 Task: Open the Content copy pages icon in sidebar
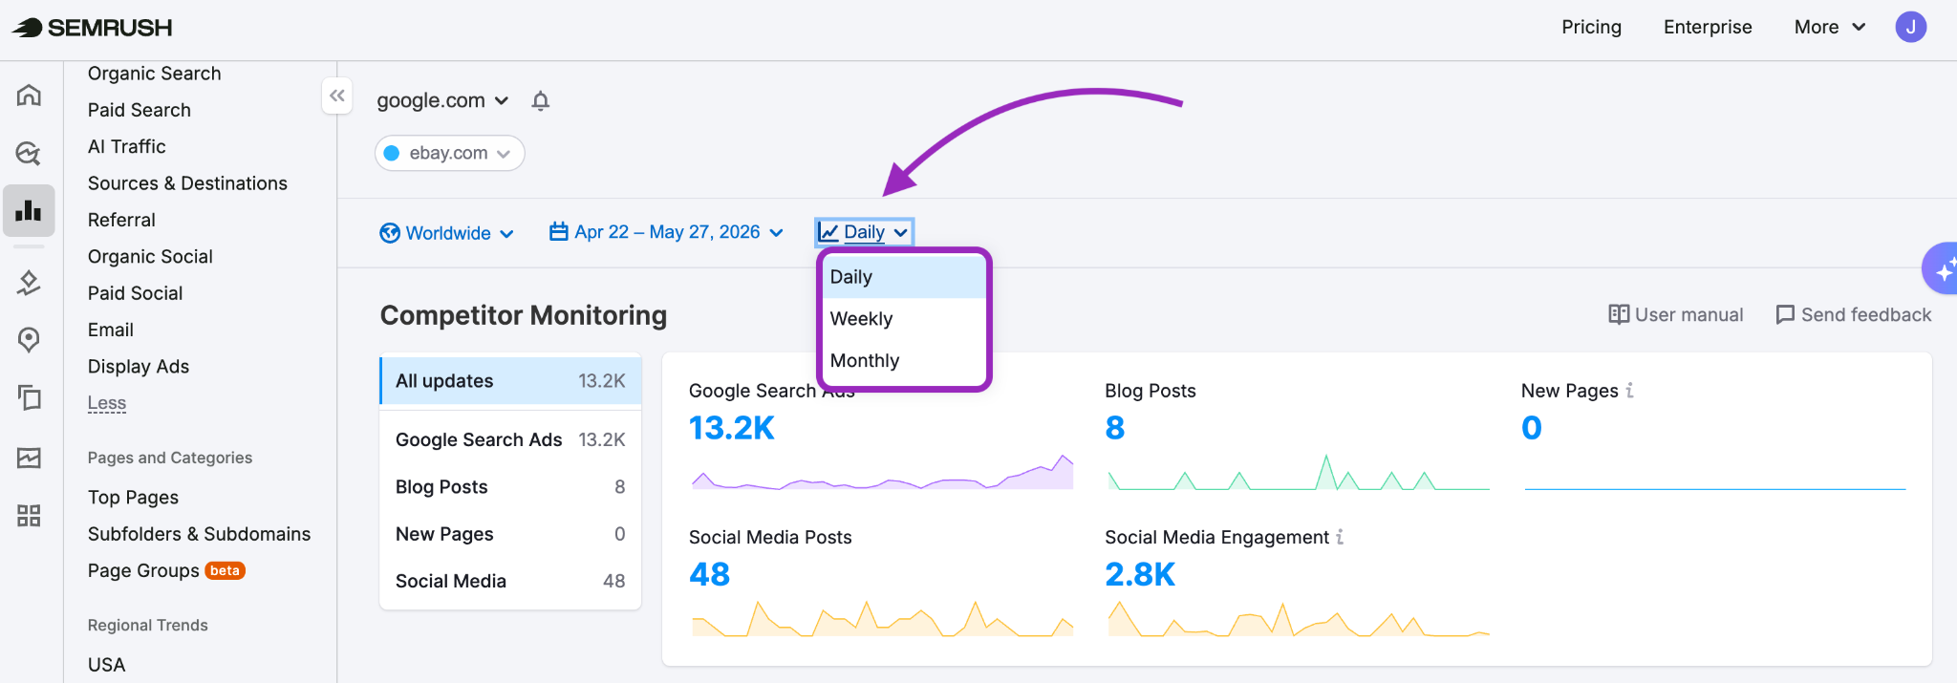point(29,397)
